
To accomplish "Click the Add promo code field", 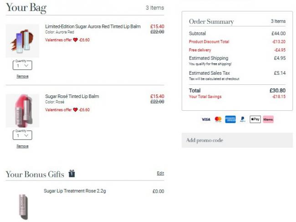I will tap(237, 140).
